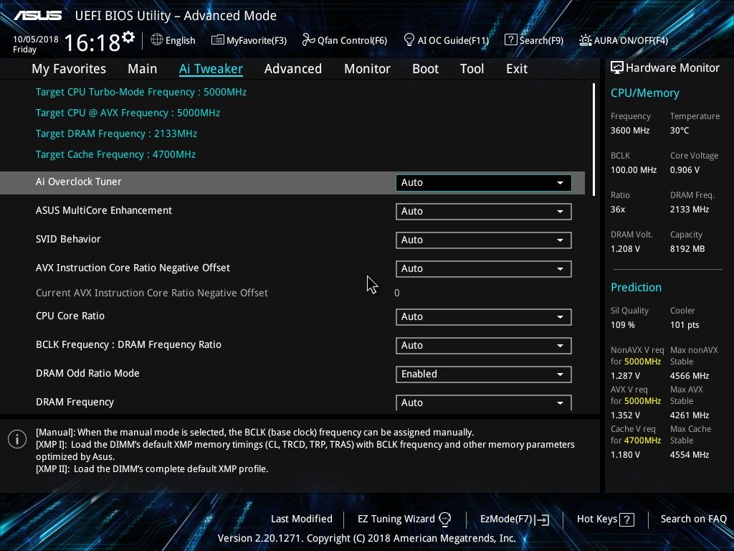
Task: Open the CPU Core Ratio dropdown
Action: pyautogui.click(x=484, y=316)
